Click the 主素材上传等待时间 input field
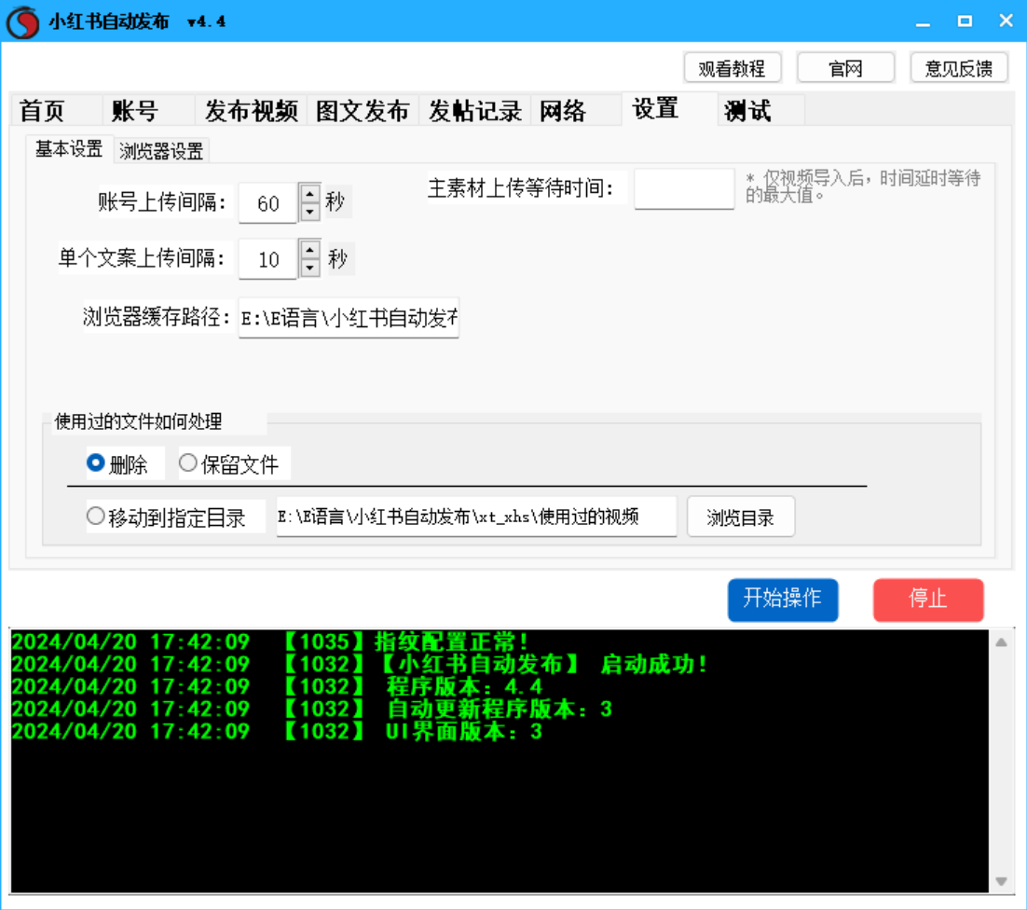The height and width of the screenshot is (910, 1027). tap(684, 188)
